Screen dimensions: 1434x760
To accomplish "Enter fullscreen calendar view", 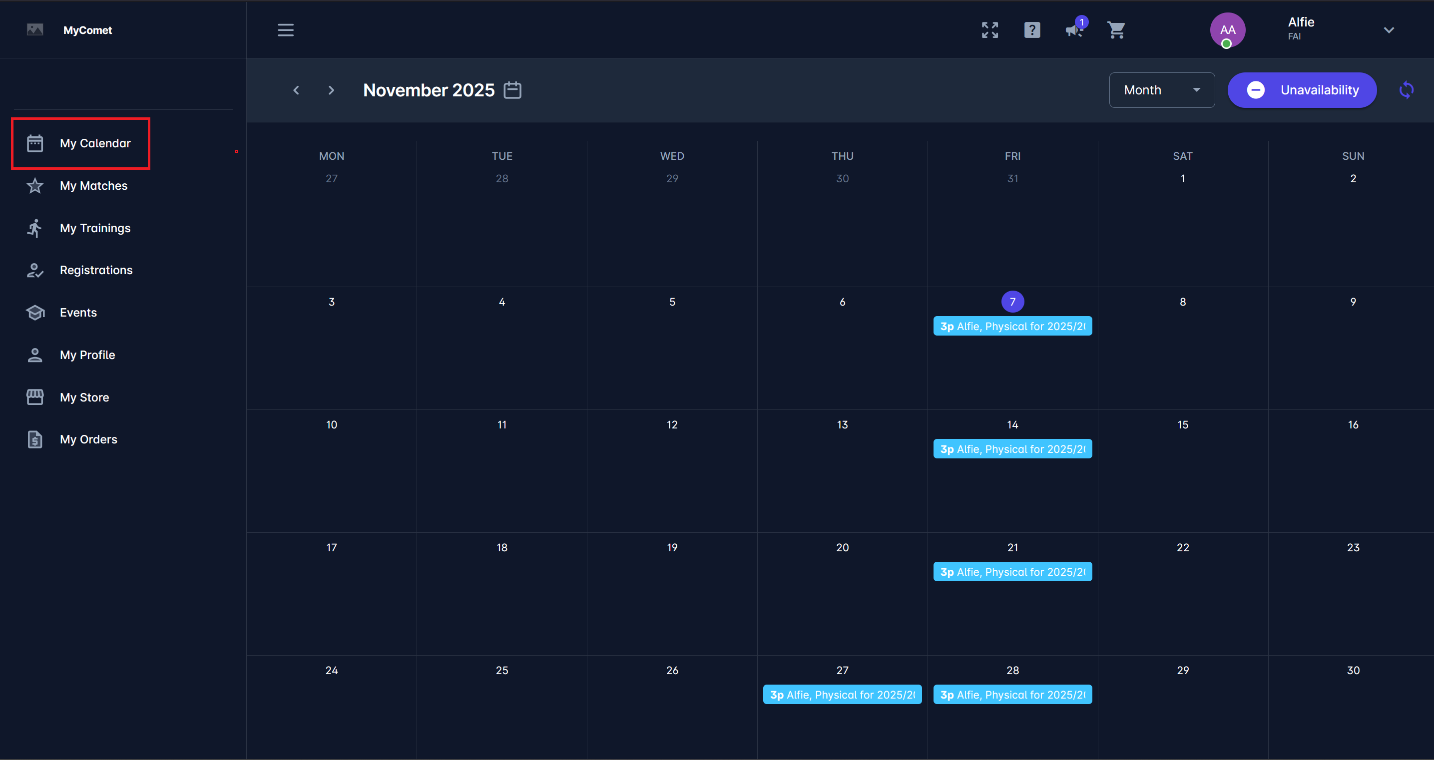I will 989,30.
